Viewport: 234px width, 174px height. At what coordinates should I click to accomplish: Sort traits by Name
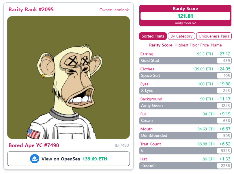pos(216,45)
